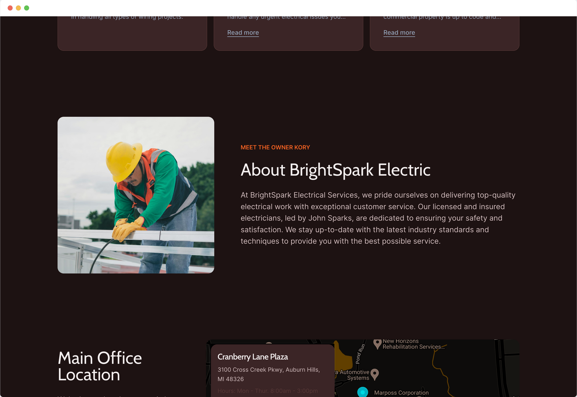The width and height of the screenshot is (577, 397).
Task: Click the New Horizons Rehabilitation Services map pin
Action: coord(377,343)
